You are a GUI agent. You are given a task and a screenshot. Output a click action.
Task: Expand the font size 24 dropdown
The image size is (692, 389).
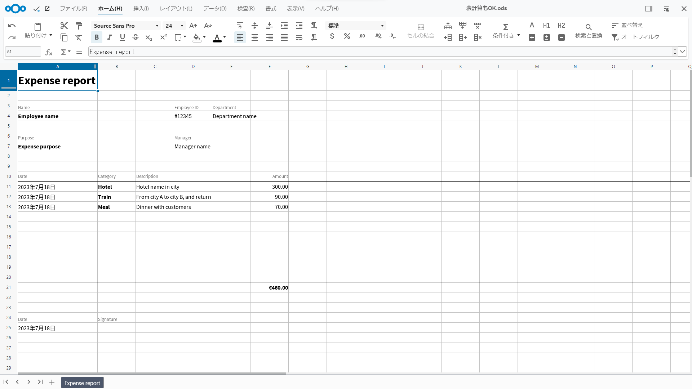pos(182,26)
